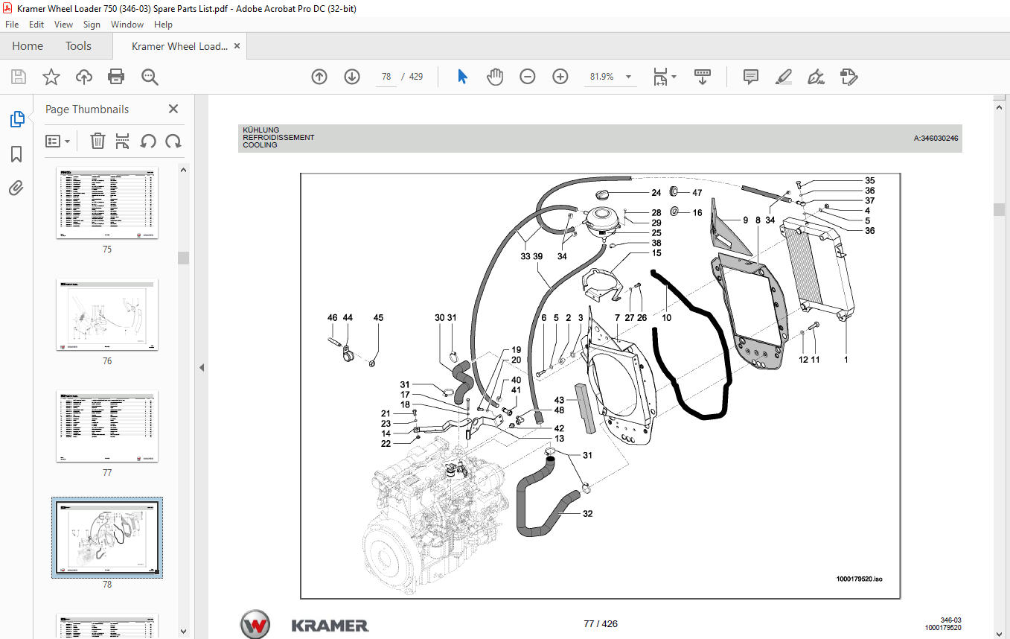Select page 76 thumbnail
The height and width of the screenshot is (639, 1010).
pos(107,315)
